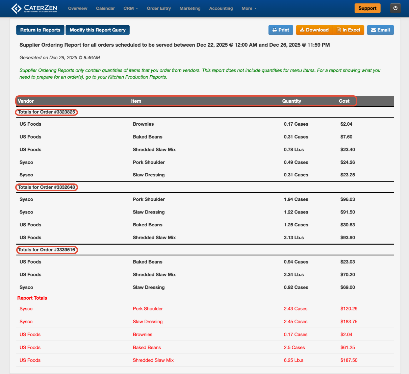Open the Accounting section
This screenshot has height=374, width=409.
click(x=221, y=8)
